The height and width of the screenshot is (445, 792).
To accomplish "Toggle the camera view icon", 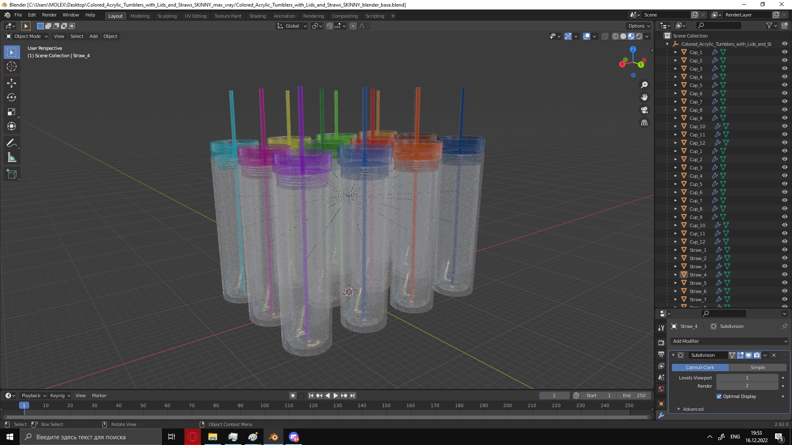I will click(644, 110).
